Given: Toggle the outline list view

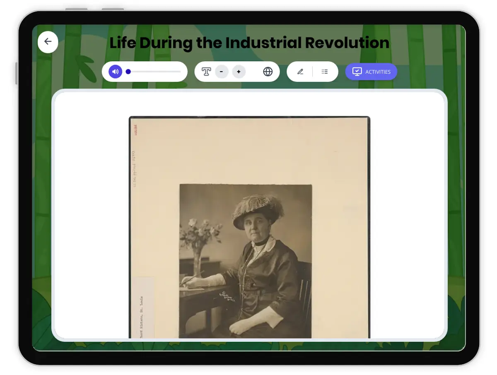Looking at the screenshot, I should tap(324, 71).
